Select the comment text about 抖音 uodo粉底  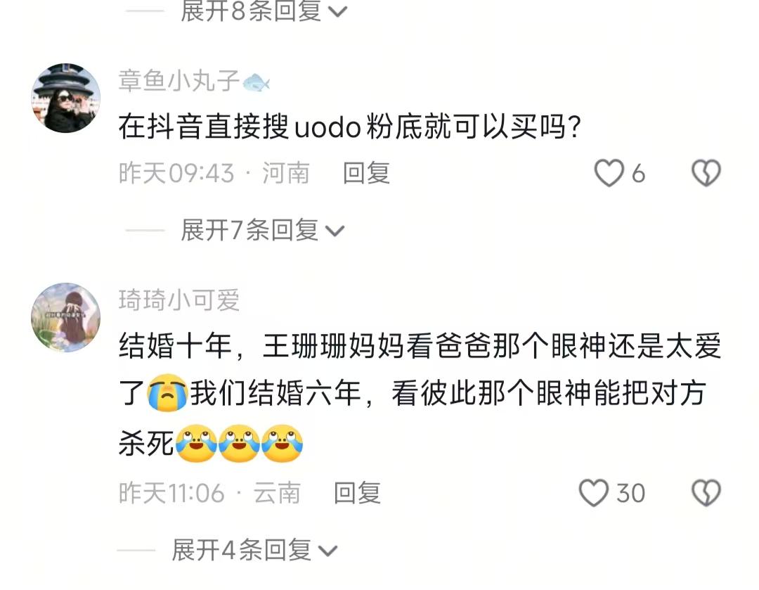tap(349, 127)
